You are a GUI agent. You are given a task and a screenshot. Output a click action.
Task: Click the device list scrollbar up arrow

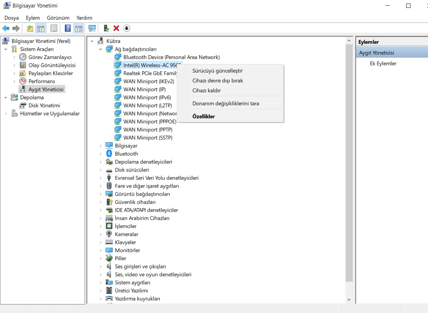pos(349,41)
